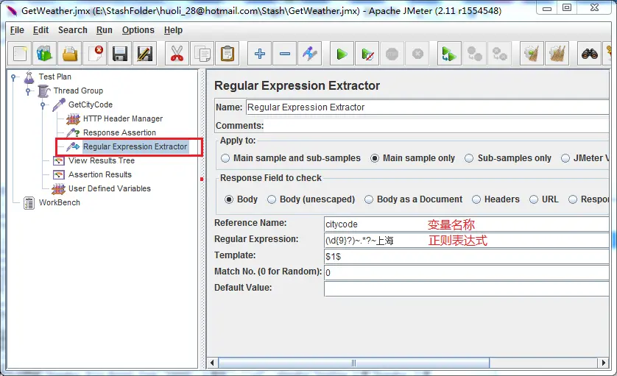The width and height of the screenshot is (617, 376).
Task: Click the Remote Start All icon
Action: (x=449, y=54)
